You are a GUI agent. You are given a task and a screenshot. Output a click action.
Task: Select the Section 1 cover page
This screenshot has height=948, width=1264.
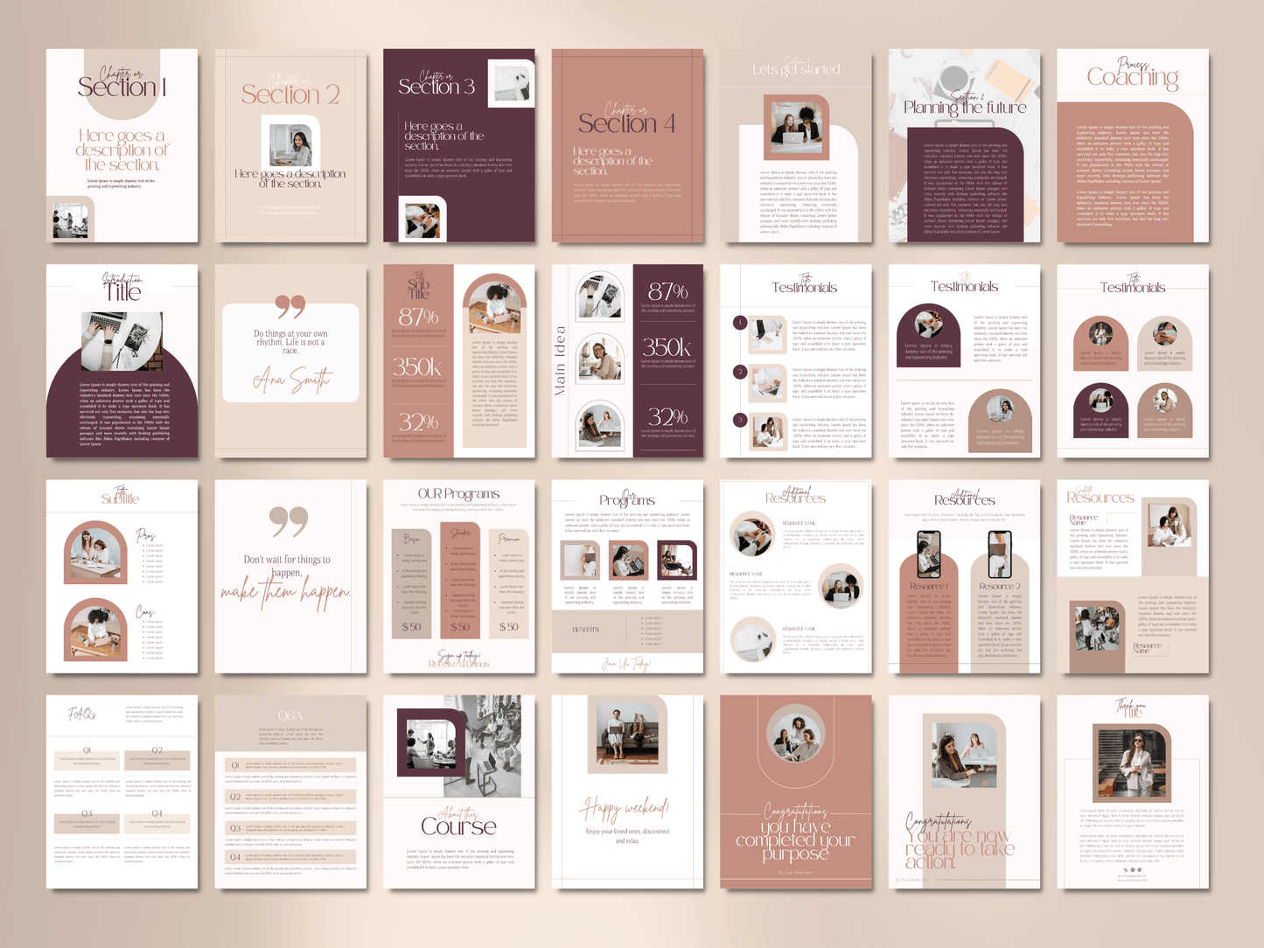click(122, 146)
